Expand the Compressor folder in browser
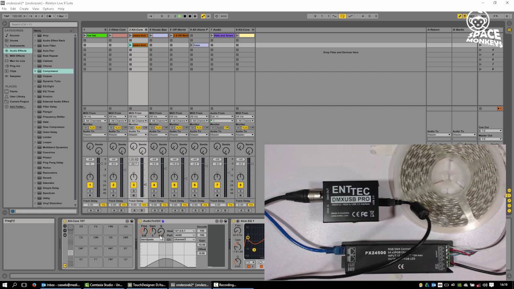Image resolution: width=514 pixels, height=289 pixels. 35,71
